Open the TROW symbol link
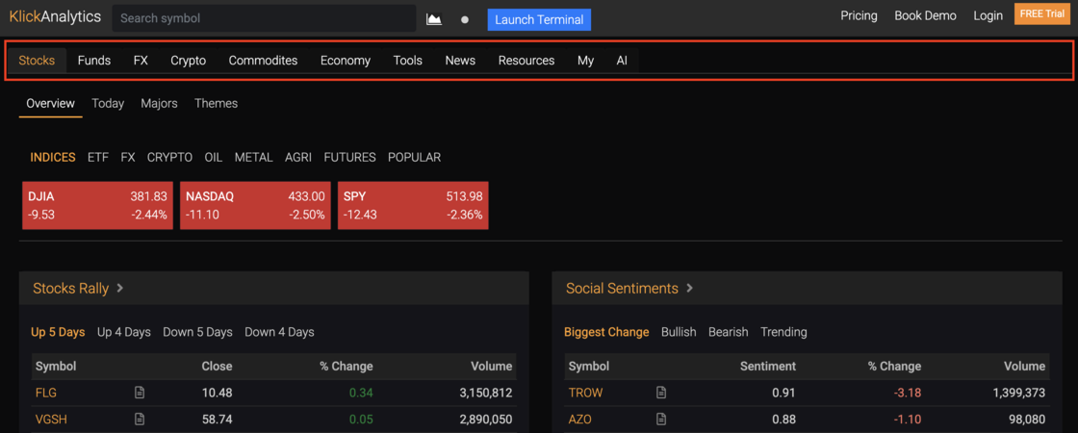The image size is (1078, 433). click(586, 394)
